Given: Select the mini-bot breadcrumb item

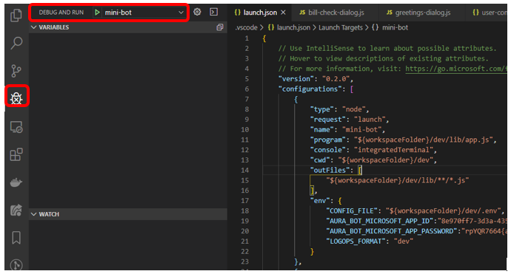Looking at the screenshot, I should (x=390, y=27).
